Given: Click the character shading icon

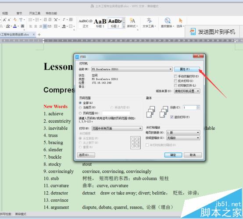Looking at the screenshot, I should 22,26.
